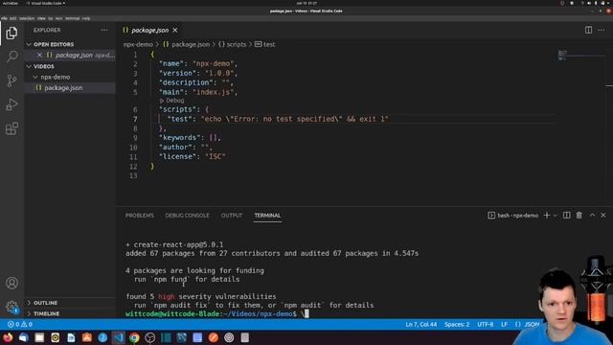Click Ln 7, Col 44 in status bar

[421, 324]
